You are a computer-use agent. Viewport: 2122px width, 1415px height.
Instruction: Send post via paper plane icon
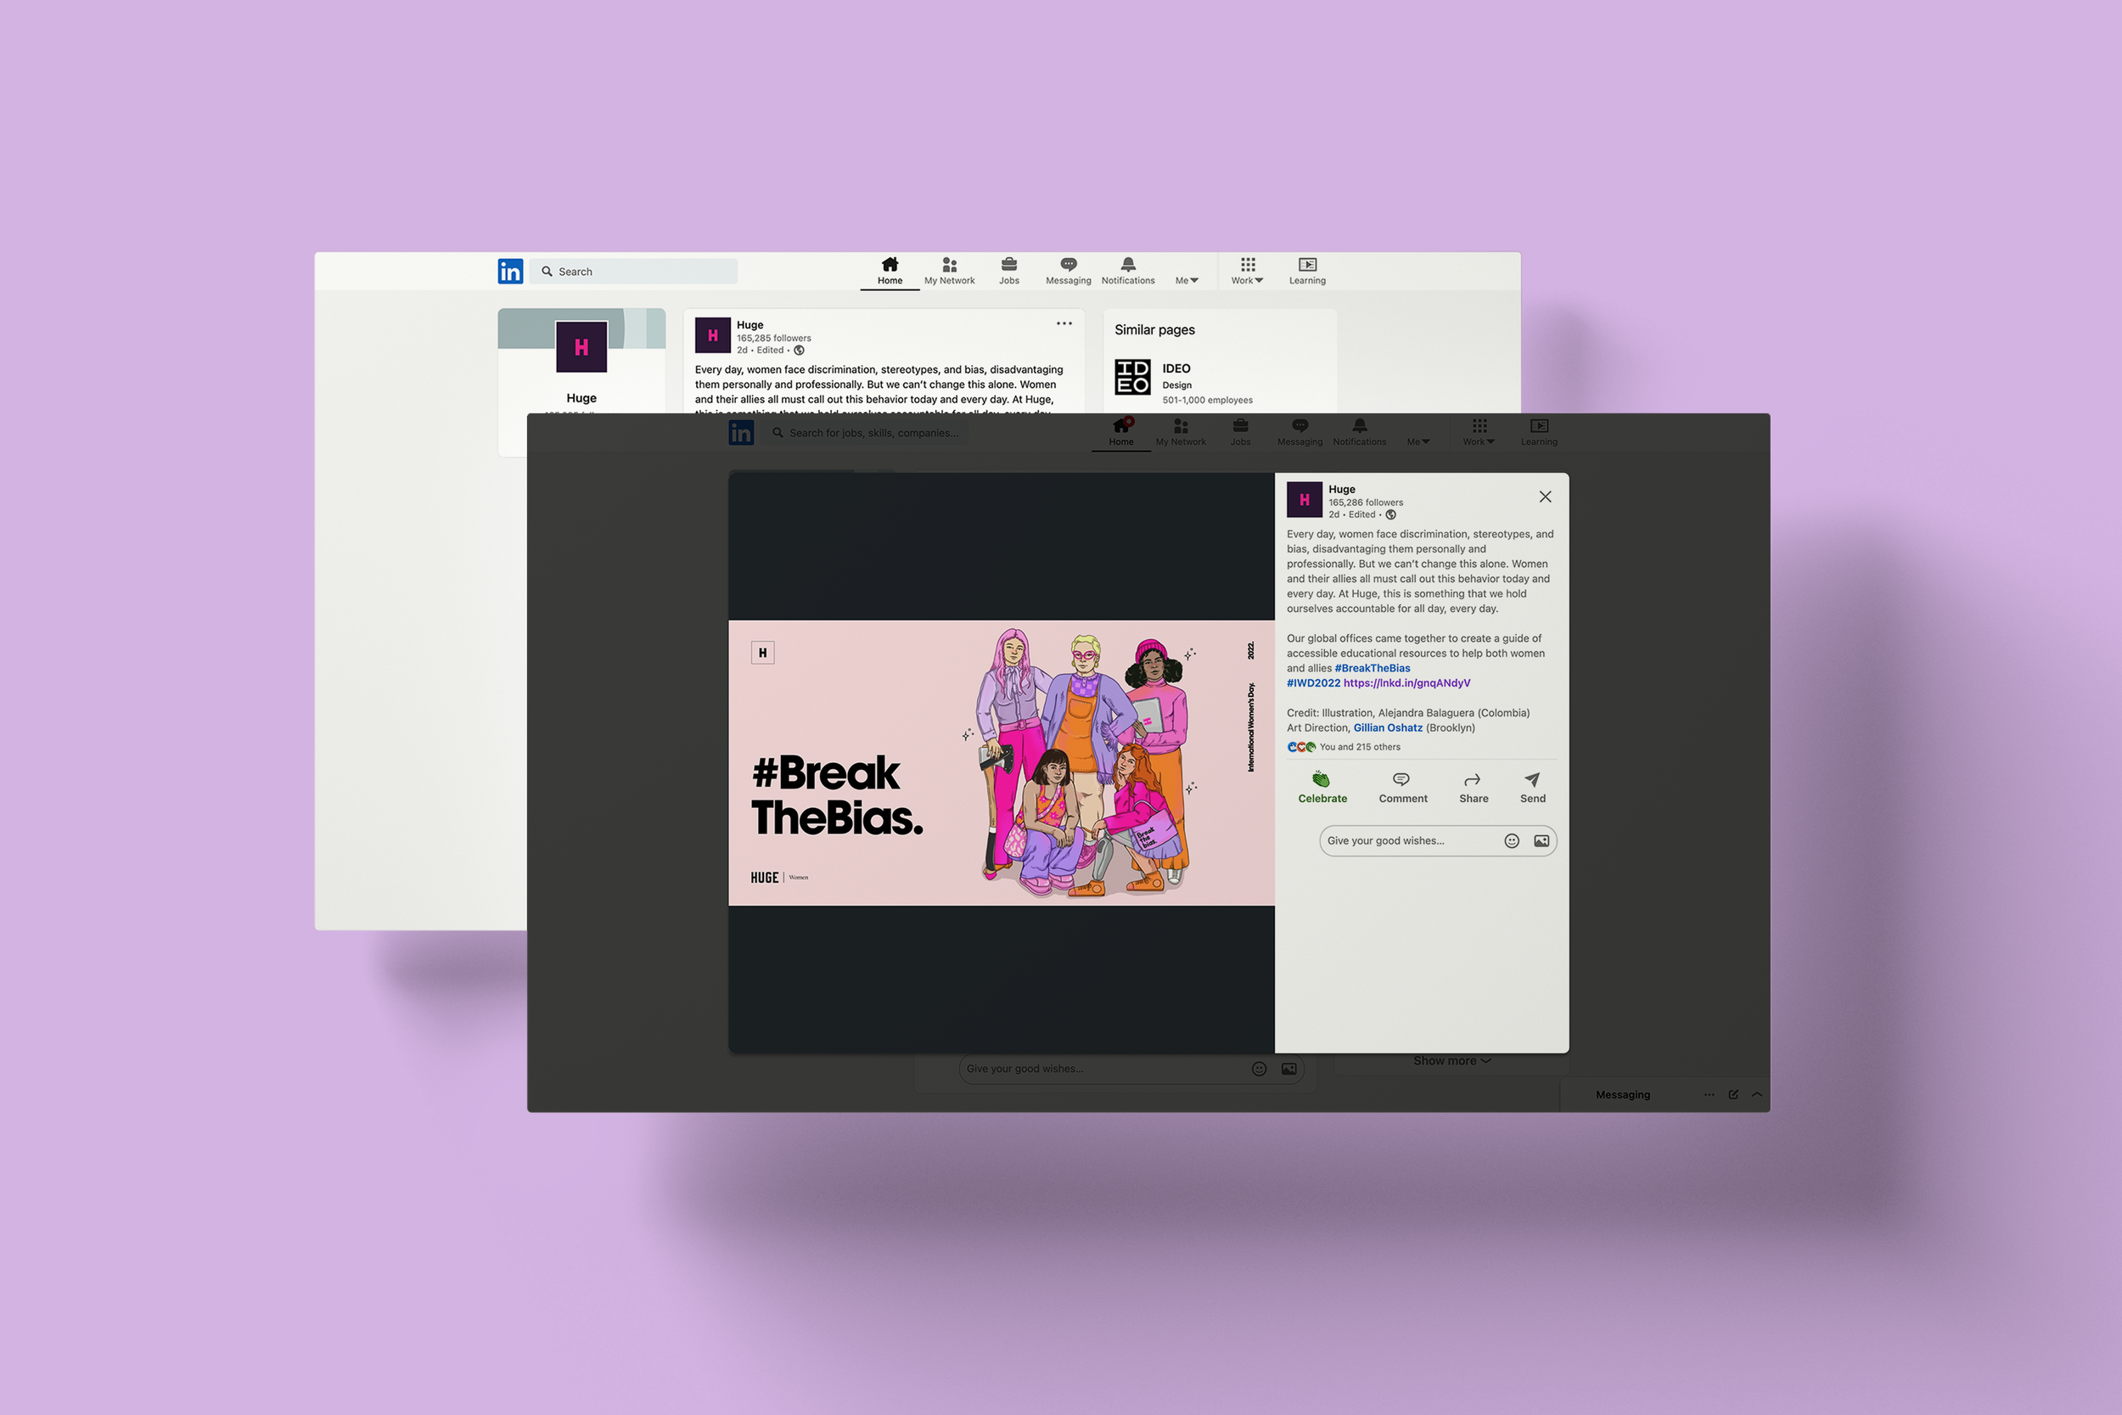click(1532, 780)
